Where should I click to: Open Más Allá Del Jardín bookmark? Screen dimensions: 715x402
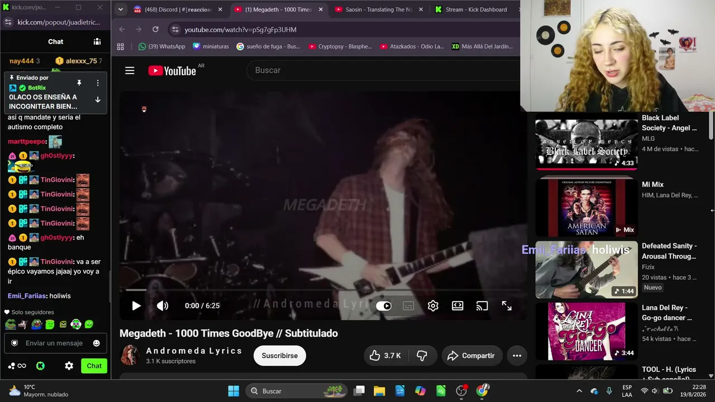pos(482,46)
